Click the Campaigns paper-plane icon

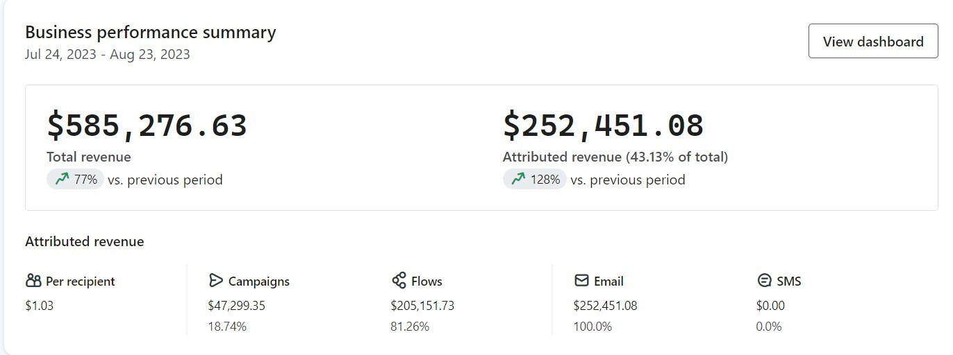[x=215, y=281]
